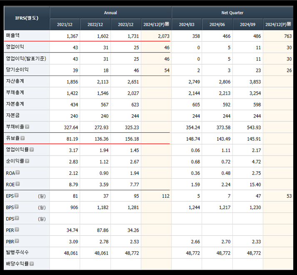Open the help icon next to 영업이익률
This screenshot has height=275, width=297.
[x=32, y=149]
